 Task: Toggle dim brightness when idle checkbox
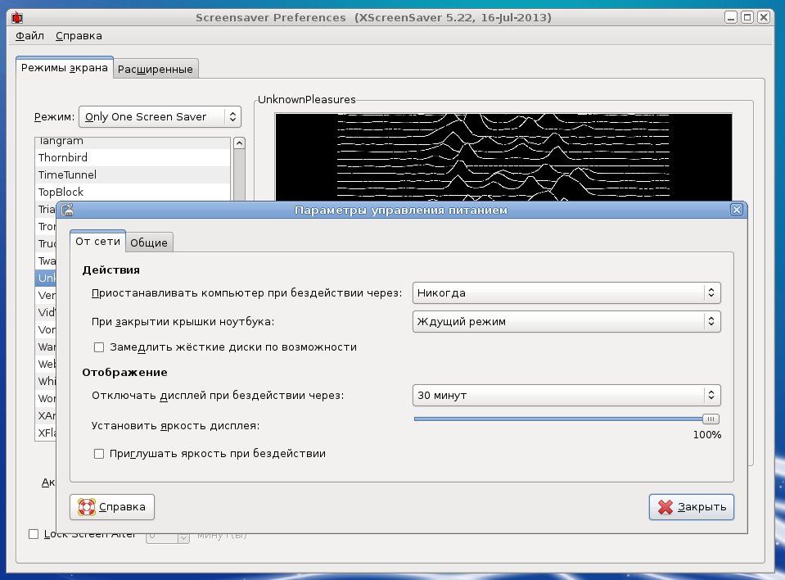99,454
